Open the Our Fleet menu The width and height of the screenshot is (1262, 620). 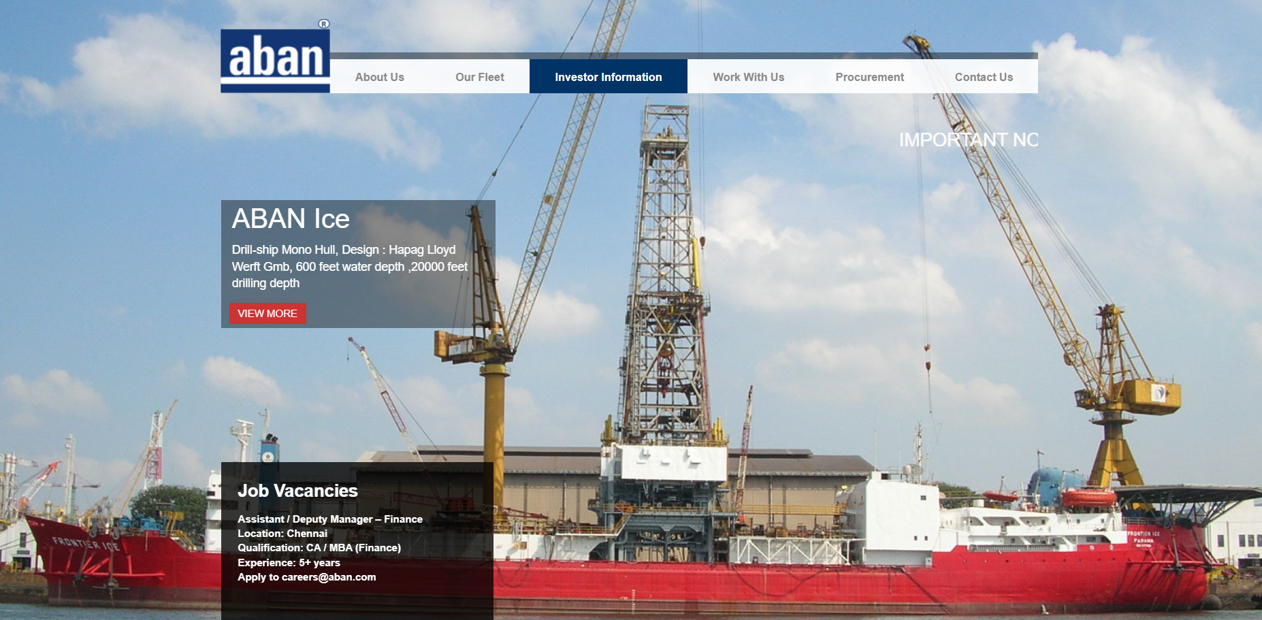click(480, 77)
